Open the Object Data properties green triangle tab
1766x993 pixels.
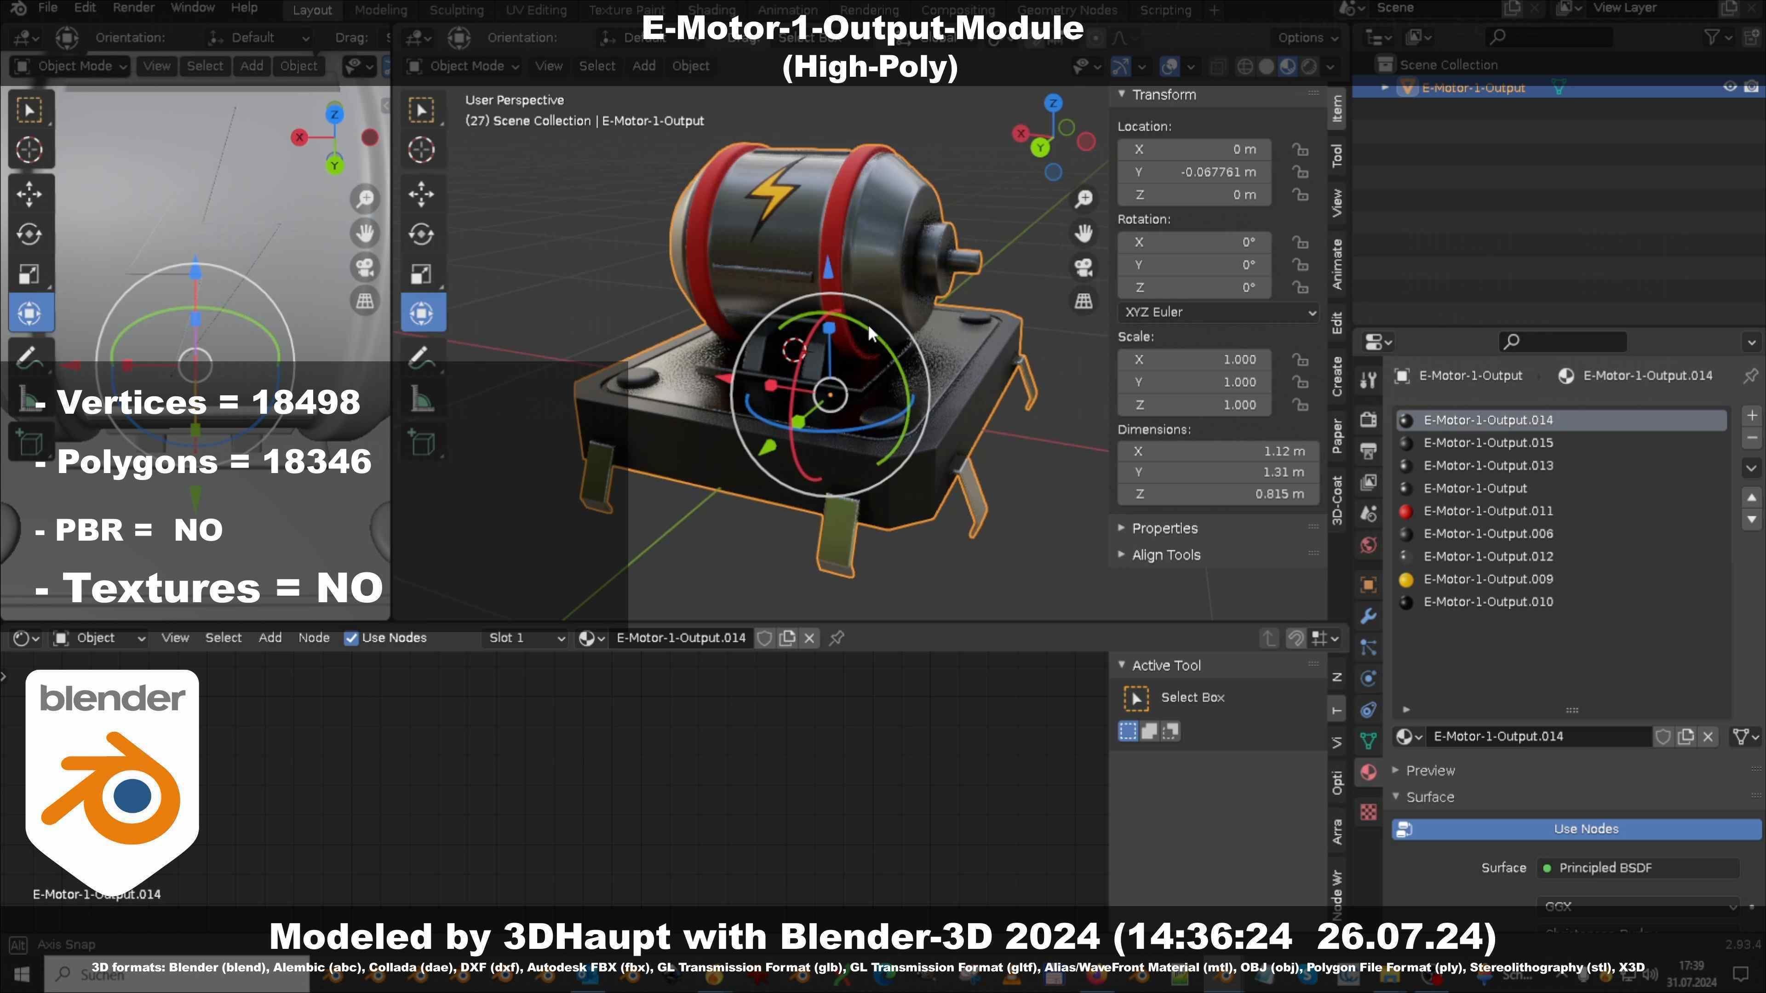pyautogui.click(x=1368, y=741)
